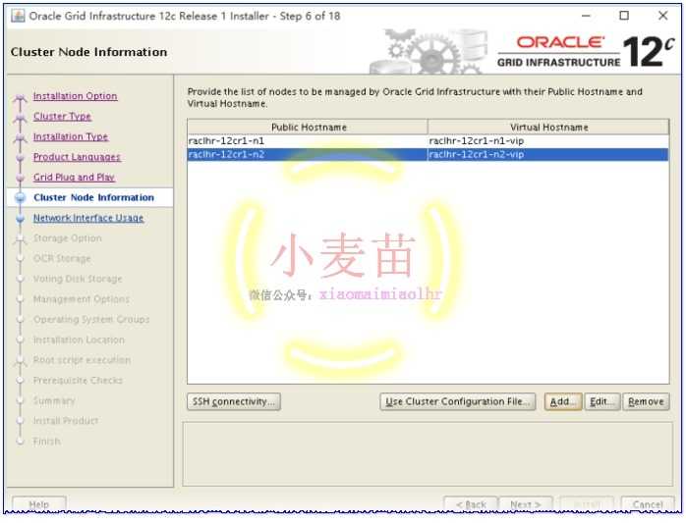
Task: Open the Installation Type step link
Action: point(71,136)
